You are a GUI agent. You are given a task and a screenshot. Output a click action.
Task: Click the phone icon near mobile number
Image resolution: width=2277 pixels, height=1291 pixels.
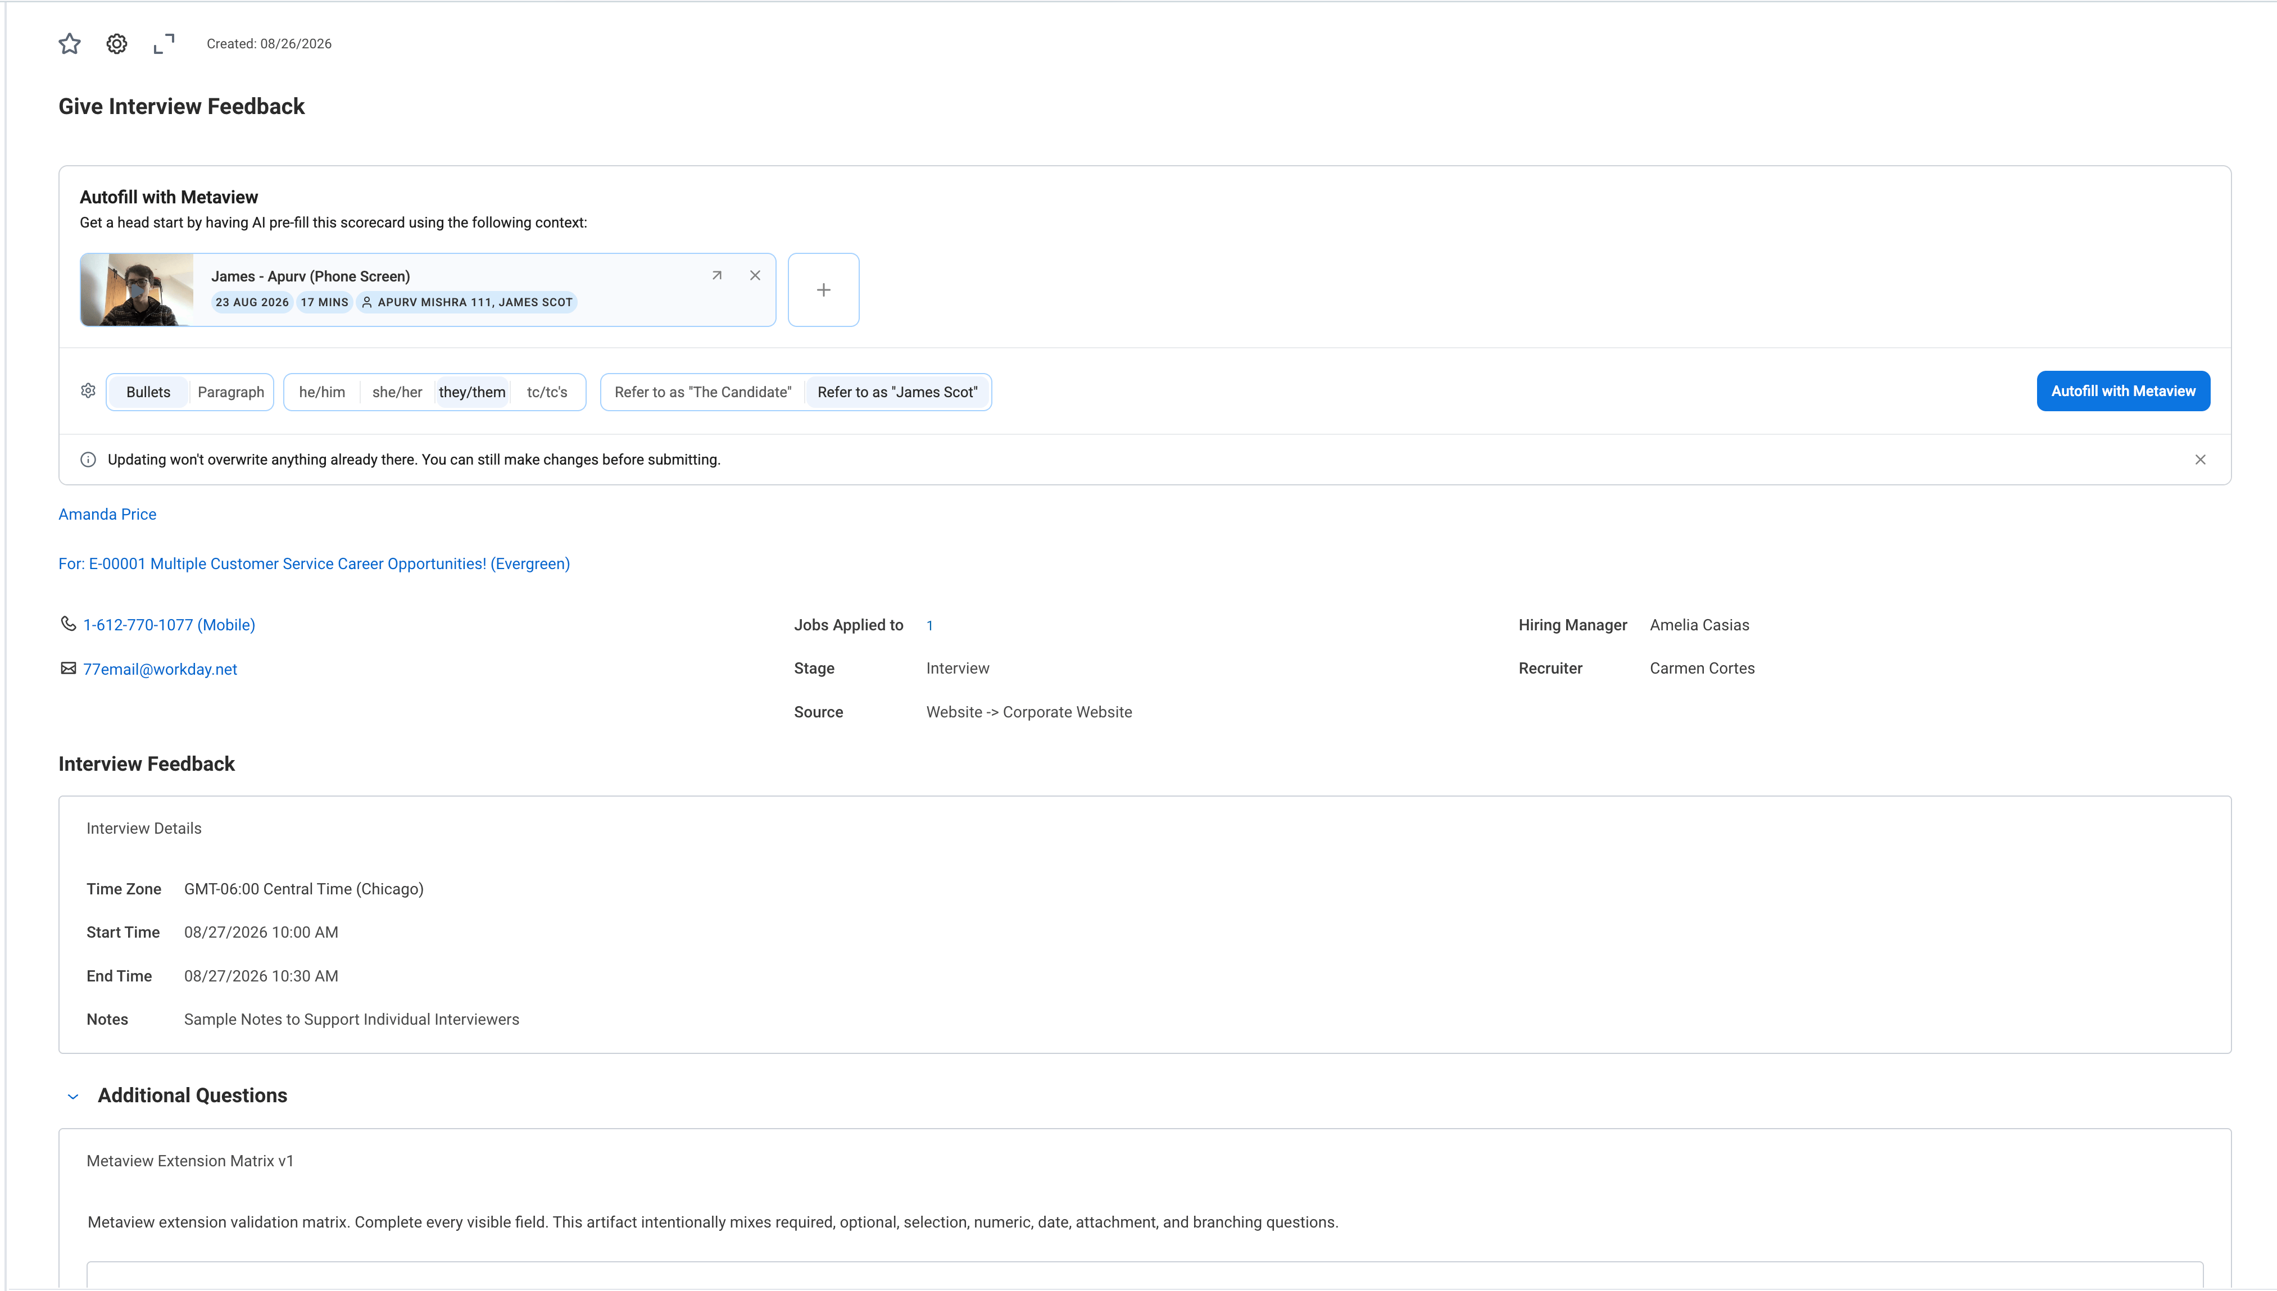[68, 624]
